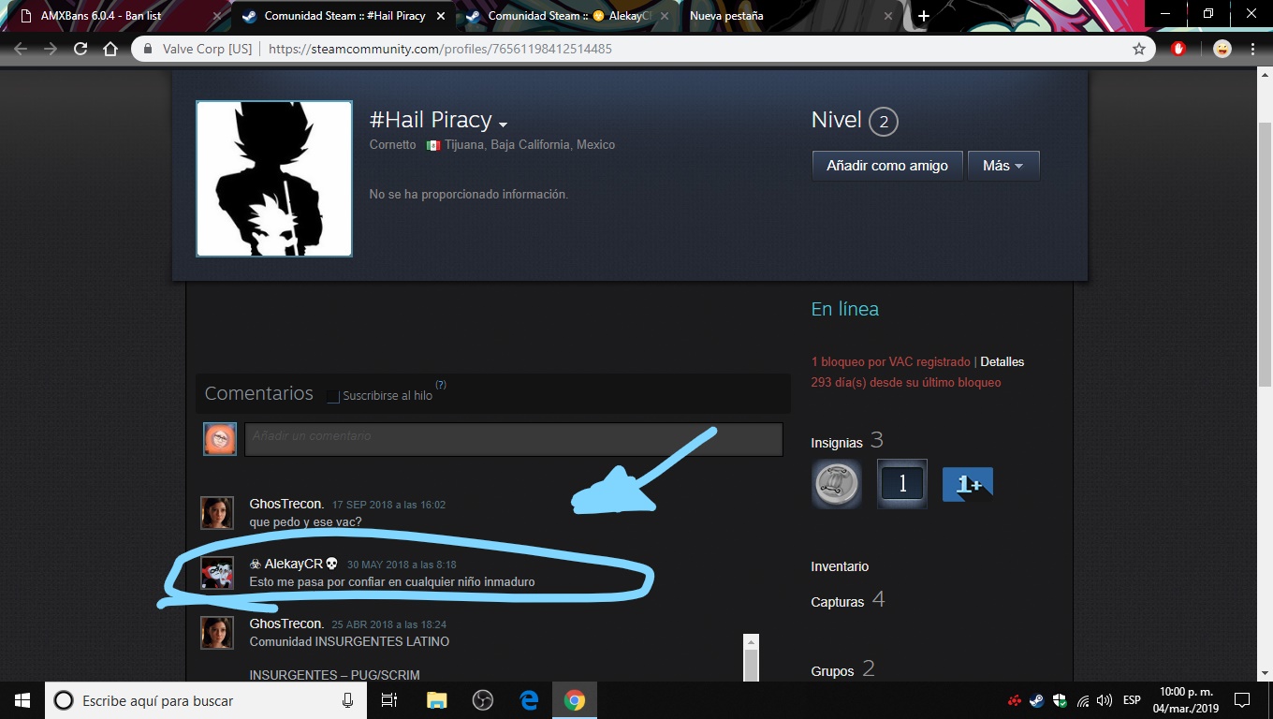Click the Windows search box
Image resolution: width=1273 pixels, height=719 pixels.
[x=206, y=700]
